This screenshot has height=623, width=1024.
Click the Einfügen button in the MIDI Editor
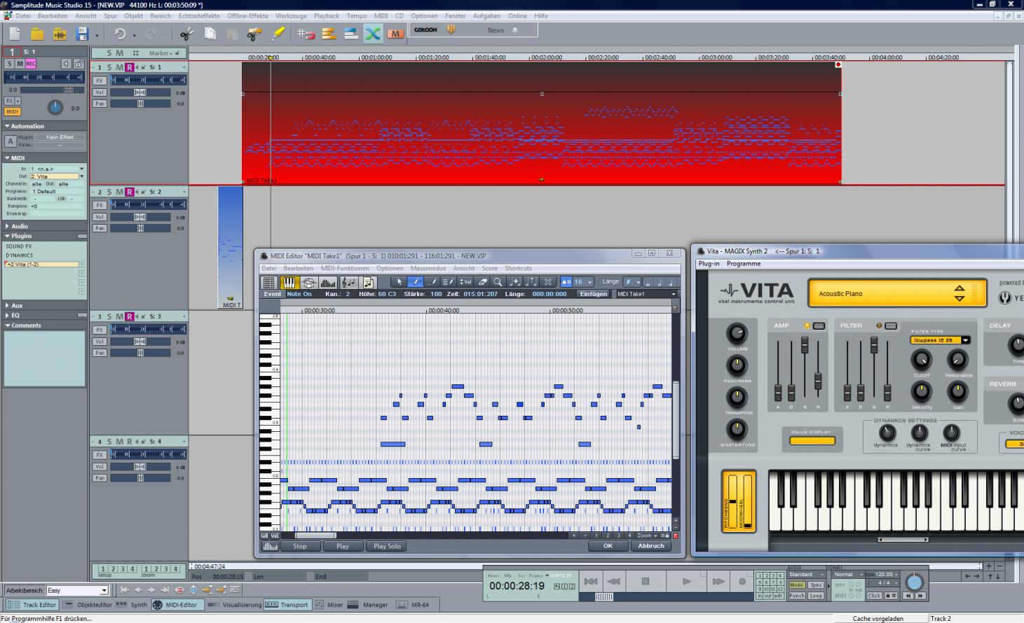pyautogui.click(x=594, y=294)
